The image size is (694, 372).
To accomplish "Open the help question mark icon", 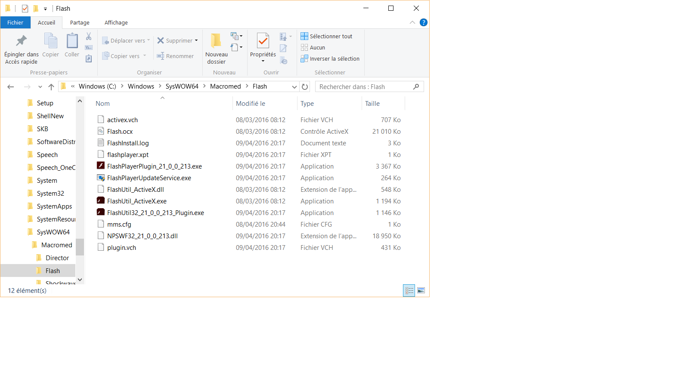I will coord(424,22).
